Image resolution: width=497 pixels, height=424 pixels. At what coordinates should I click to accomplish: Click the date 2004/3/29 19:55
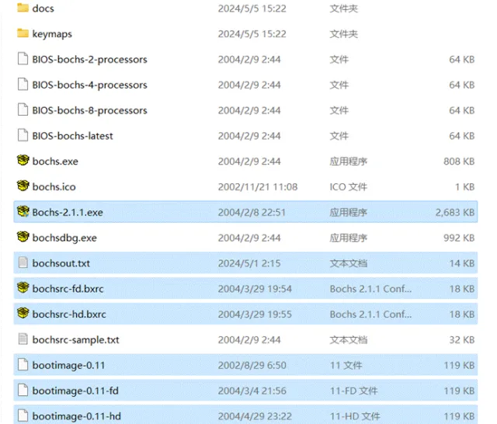coord(255,315)
